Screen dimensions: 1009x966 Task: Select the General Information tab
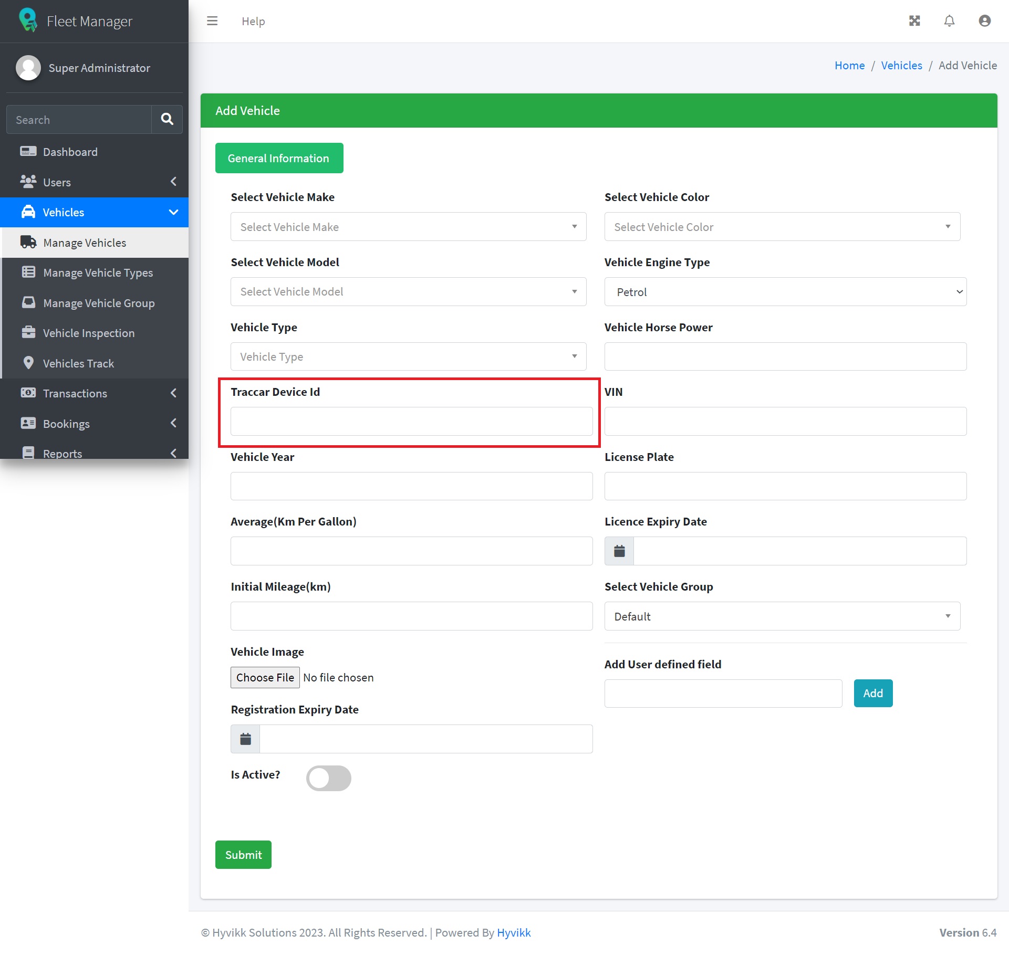[x=279, y=158]
